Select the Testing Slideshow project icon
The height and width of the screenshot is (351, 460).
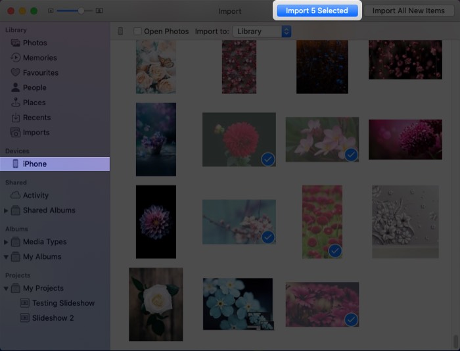(x=25, y=303)
